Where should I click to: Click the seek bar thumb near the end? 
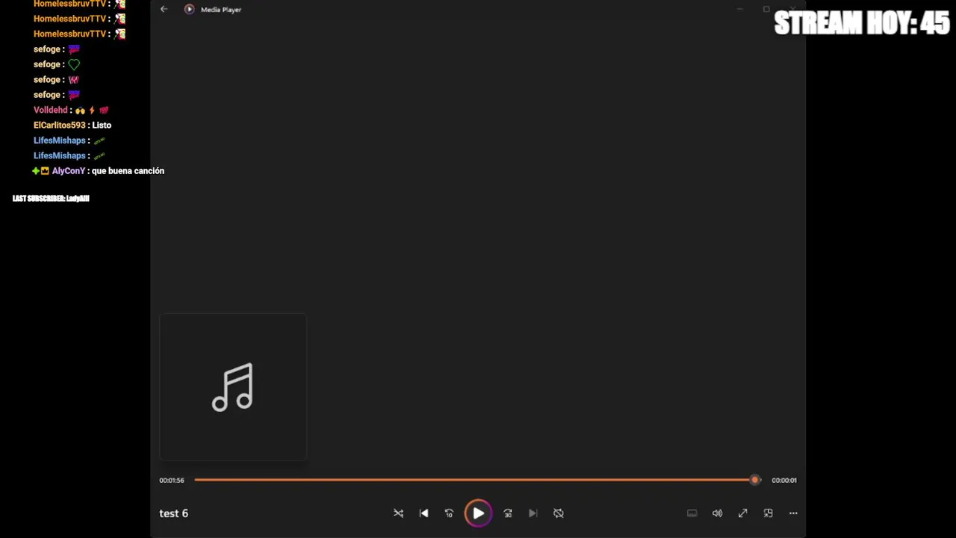point(754,480)
